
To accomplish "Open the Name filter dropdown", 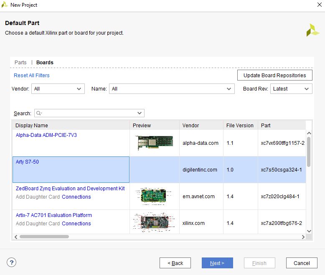I will [172, 89].
